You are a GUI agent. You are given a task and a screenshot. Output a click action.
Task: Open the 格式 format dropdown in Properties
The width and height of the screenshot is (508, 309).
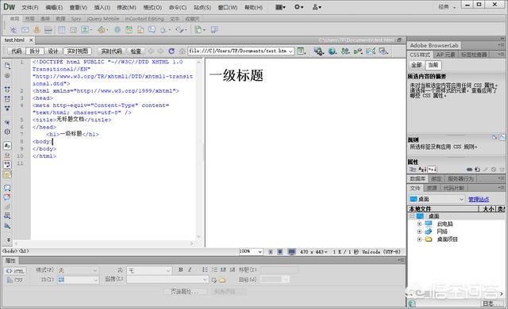[78, 270]
